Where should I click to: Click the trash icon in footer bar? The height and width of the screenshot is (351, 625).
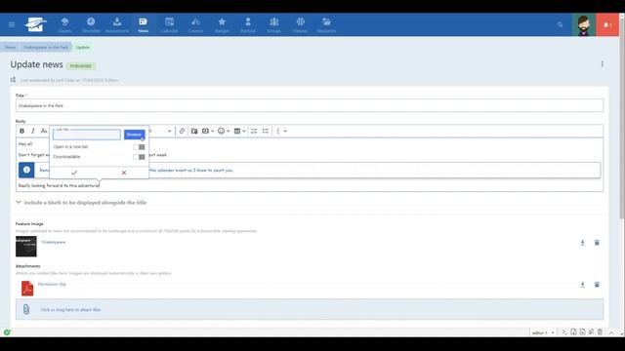coord(600,332)
